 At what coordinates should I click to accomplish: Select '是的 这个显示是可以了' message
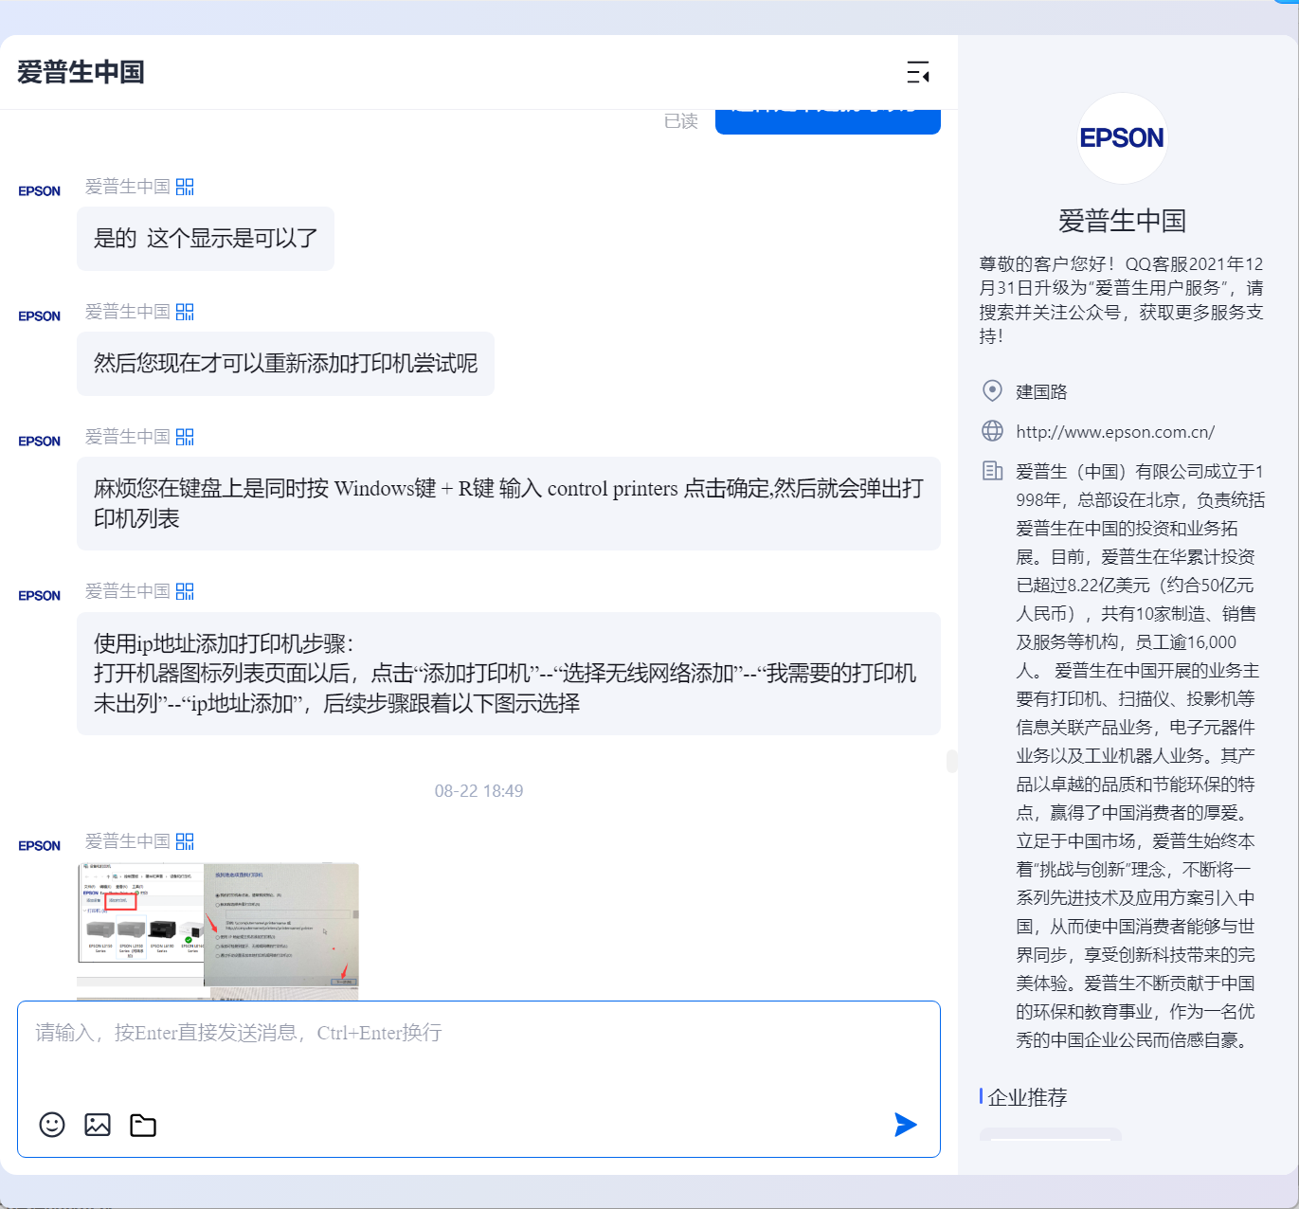coord(206,239)
